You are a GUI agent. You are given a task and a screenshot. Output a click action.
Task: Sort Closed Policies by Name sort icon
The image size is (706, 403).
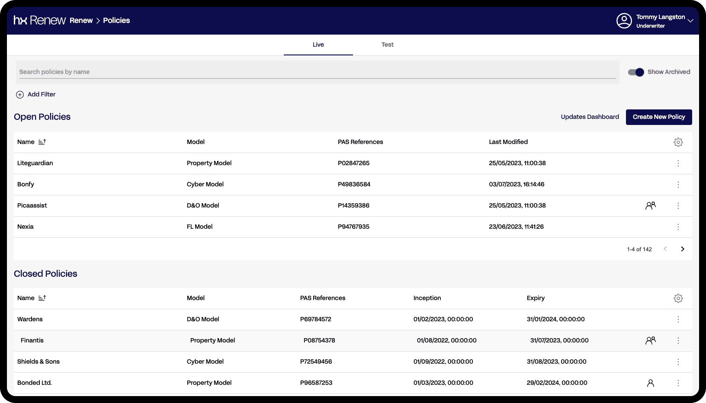tap(42, 298)
